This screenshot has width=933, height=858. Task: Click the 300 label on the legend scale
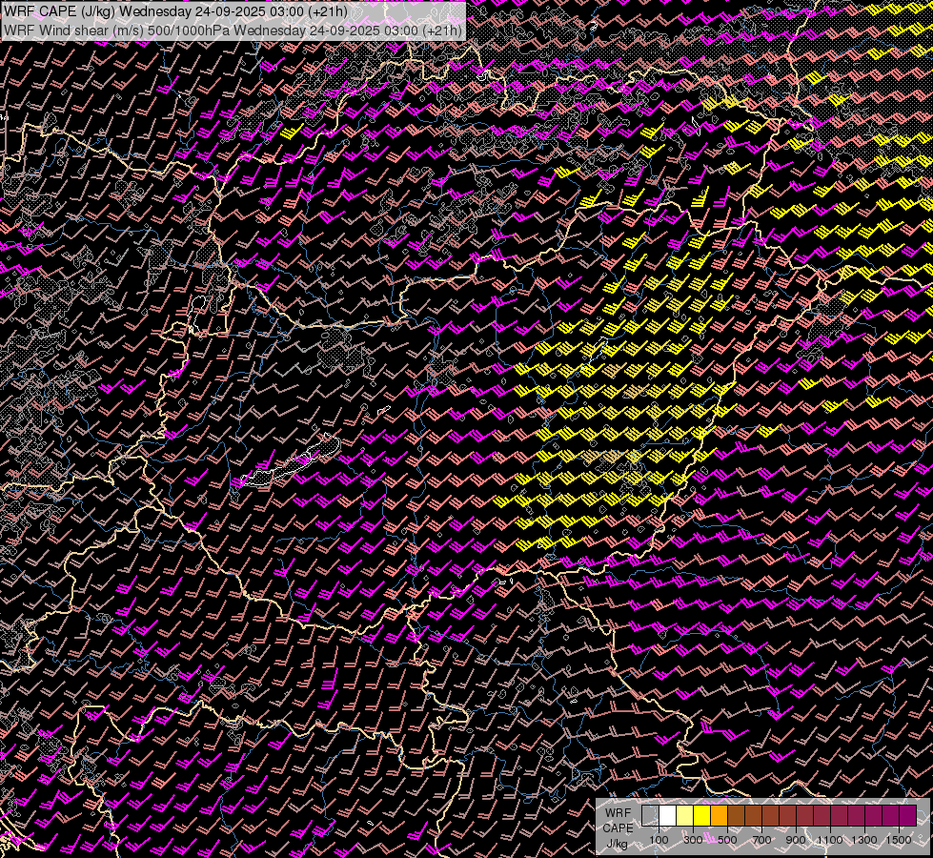pyautogui.click(x=693, y=840)
